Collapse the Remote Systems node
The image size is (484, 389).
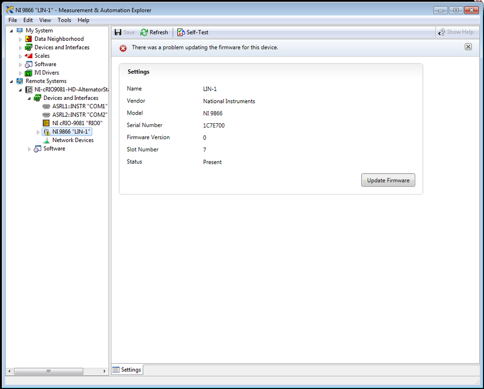(x=12, y=81)
